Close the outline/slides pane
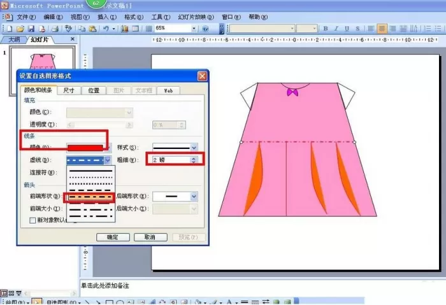446x305 pixels. [x=73, y=39]
